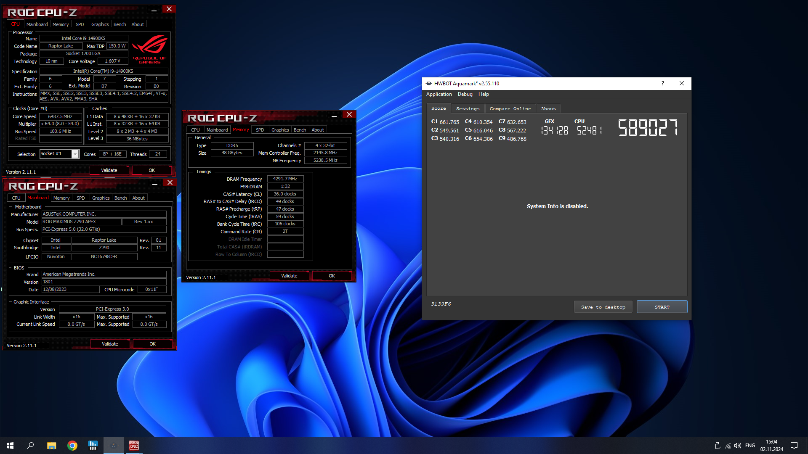Click the Name field Intel Core i9 14900KS
The image size is (808, 454).
pyautogui.click(x=83, y=38)
